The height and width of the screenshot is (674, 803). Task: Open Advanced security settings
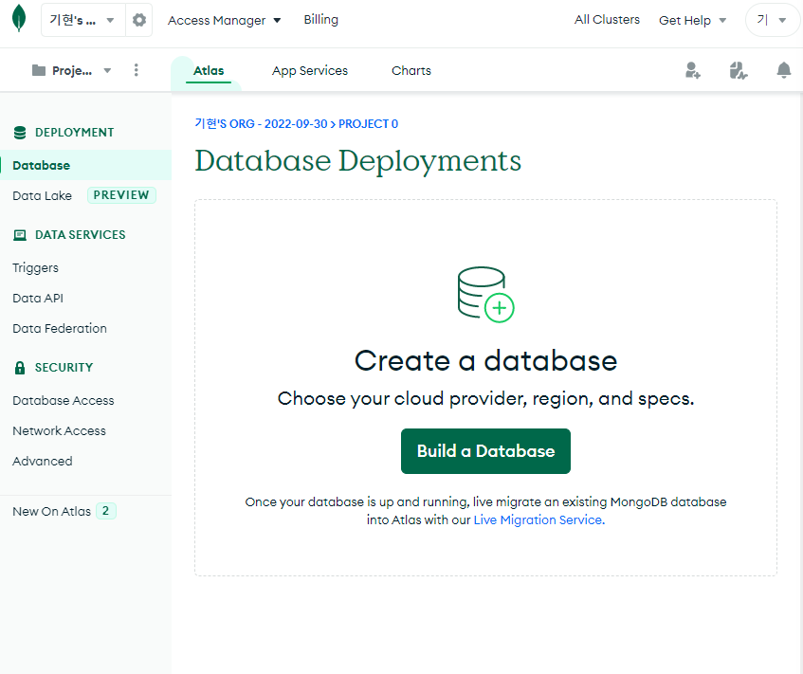click(43, 461)
